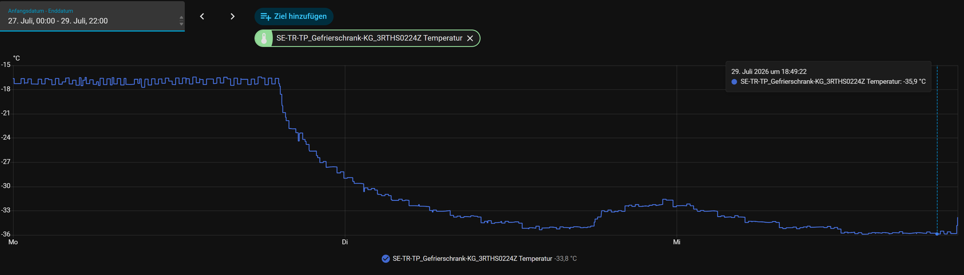Click the -27 label on the temperature axis
This screenshot has width=964, height=275.
pyautogui.click(x=6, y=162)
